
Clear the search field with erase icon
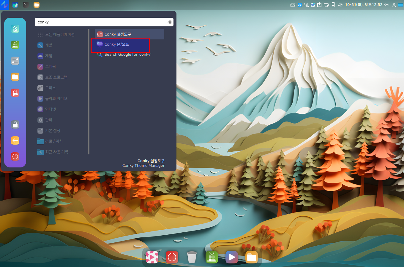[169, 22]
